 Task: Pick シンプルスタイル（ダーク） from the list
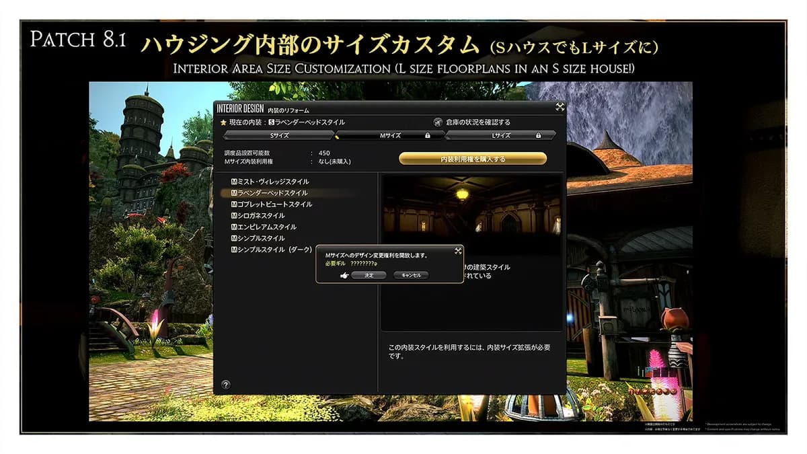271,250
